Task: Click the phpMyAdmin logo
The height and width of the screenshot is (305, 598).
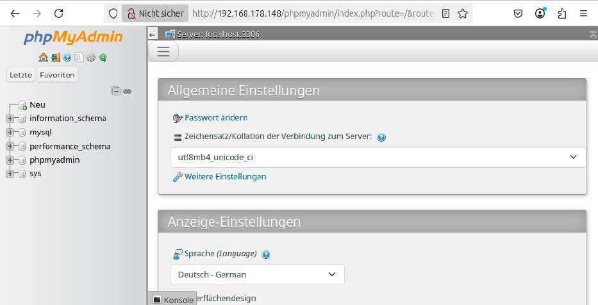Action: [x=73, y=37]
